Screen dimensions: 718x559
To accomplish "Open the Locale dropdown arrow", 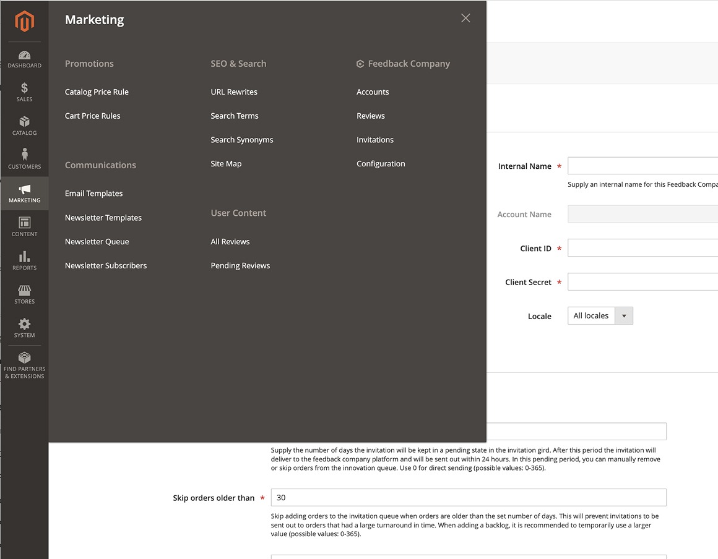I will [624, 315].
